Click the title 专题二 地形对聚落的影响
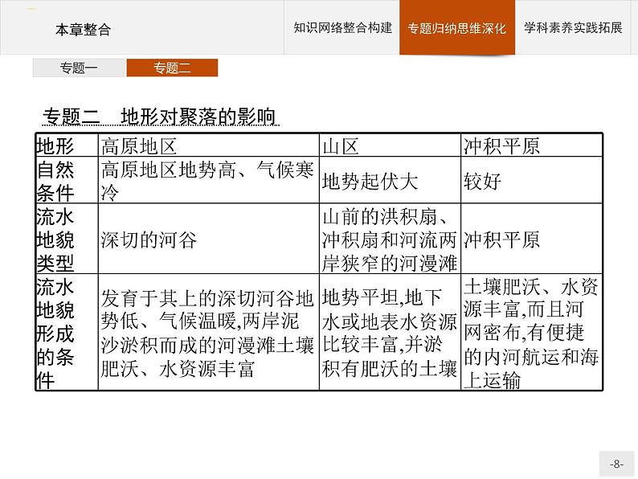This screenshot has height=479, width=638. point(161,117)
